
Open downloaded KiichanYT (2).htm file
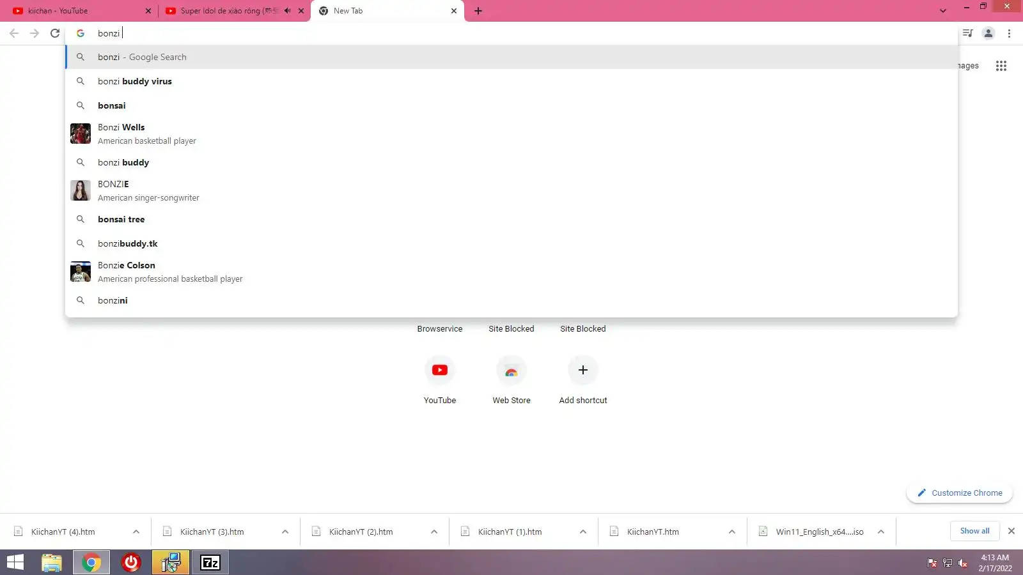[x=361, y=532]
